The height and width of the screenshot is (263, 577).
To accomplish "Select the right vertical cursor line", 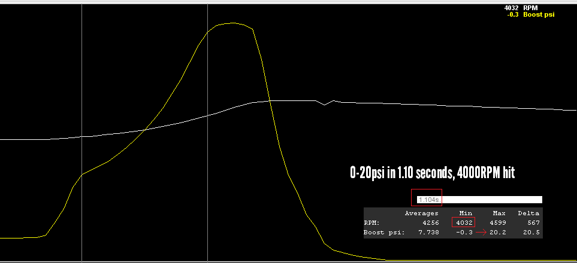I will point(207,120).
